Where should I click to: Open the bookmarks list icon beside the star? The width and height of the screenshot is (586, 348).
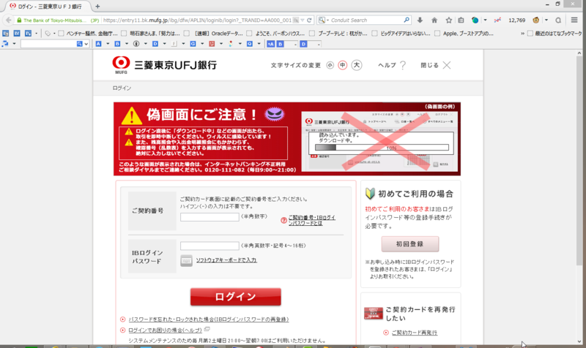point(461,20)
